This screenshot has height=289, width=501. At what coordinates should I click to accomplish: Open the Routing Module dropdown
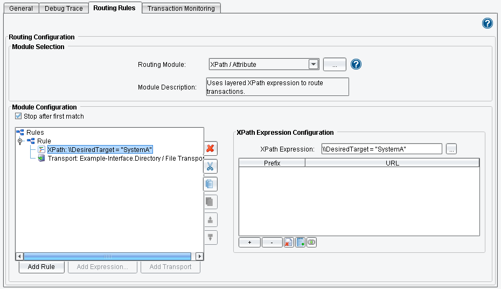(314, 65)
